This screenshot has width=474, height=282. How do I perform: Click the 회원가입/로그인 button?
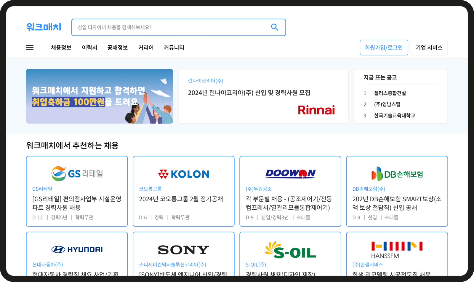pos(384,47)
